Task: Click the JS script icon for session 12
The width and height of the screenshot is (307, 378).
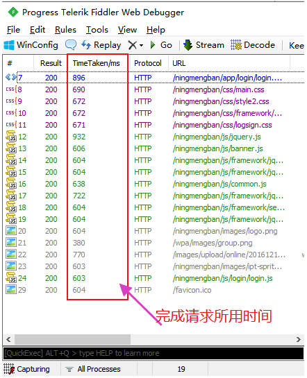Action: (x=10, y=136)
